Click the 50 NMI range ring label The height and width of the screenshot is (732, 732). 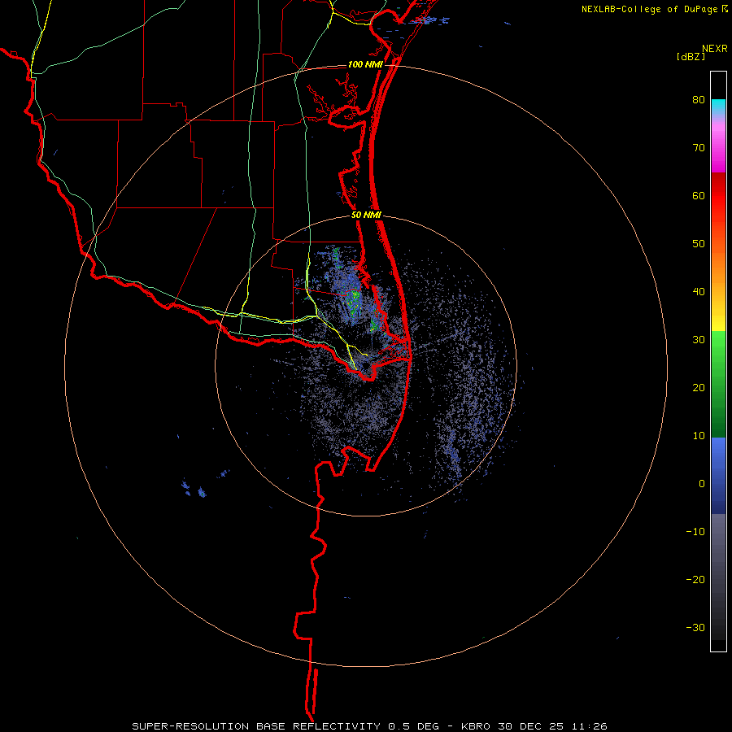click(366, 216)
